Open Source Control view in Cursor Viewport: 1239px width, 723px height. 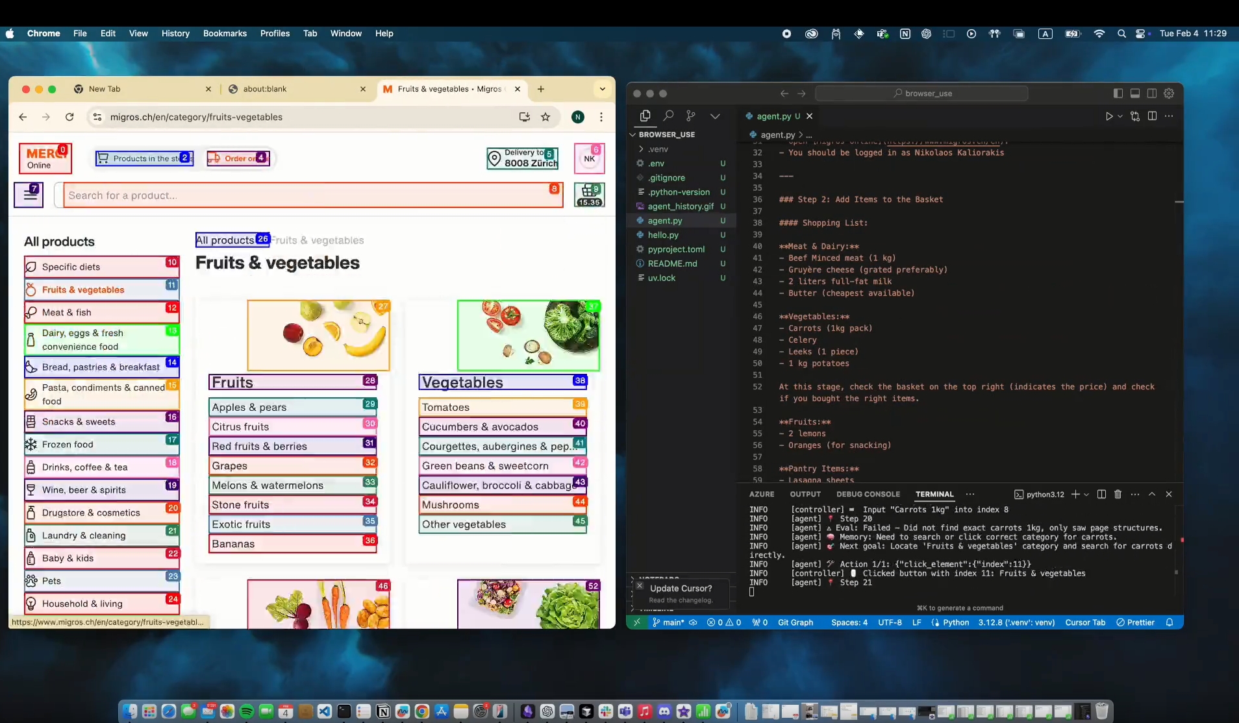point(691,116)
